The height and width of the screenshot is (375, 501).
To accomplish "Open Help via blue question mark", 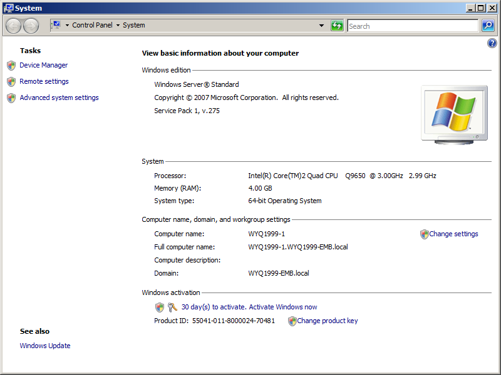I will click(492, 43).
